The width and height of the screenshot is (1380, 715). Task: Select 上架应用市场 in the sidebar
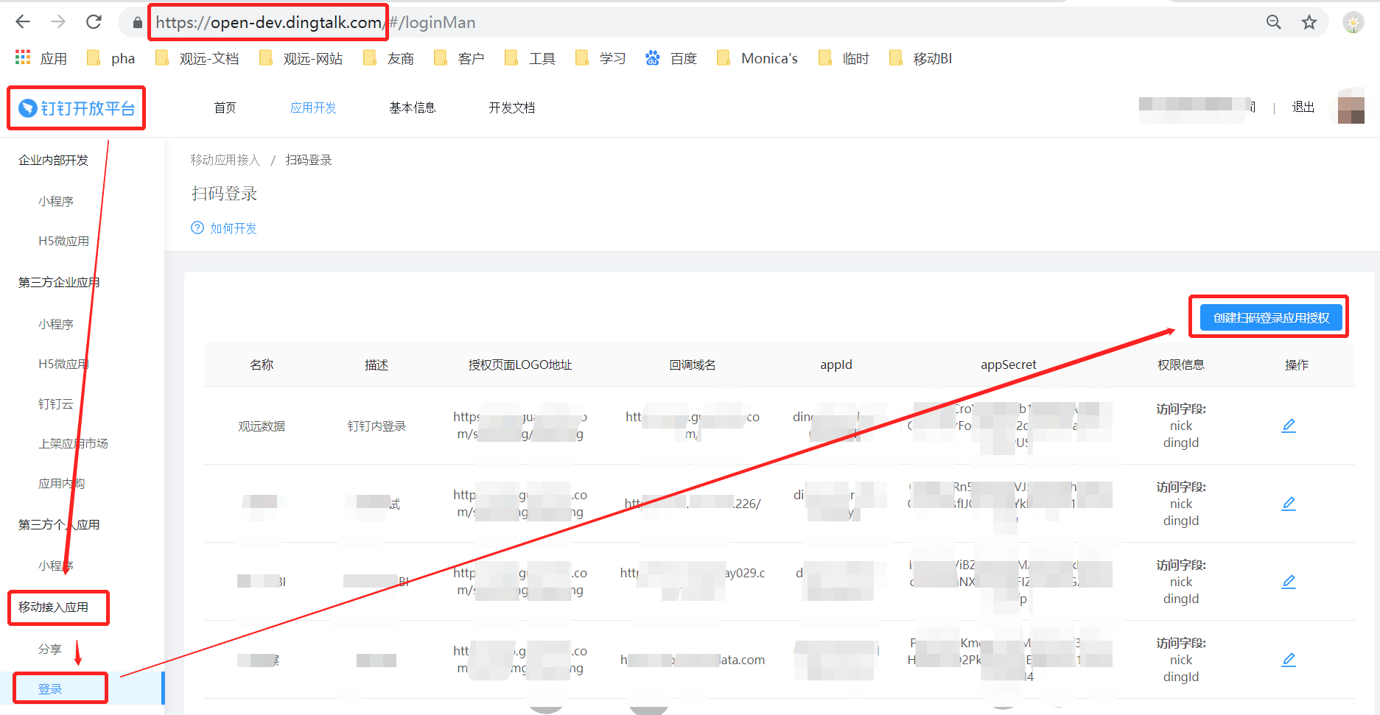(73, 443)
